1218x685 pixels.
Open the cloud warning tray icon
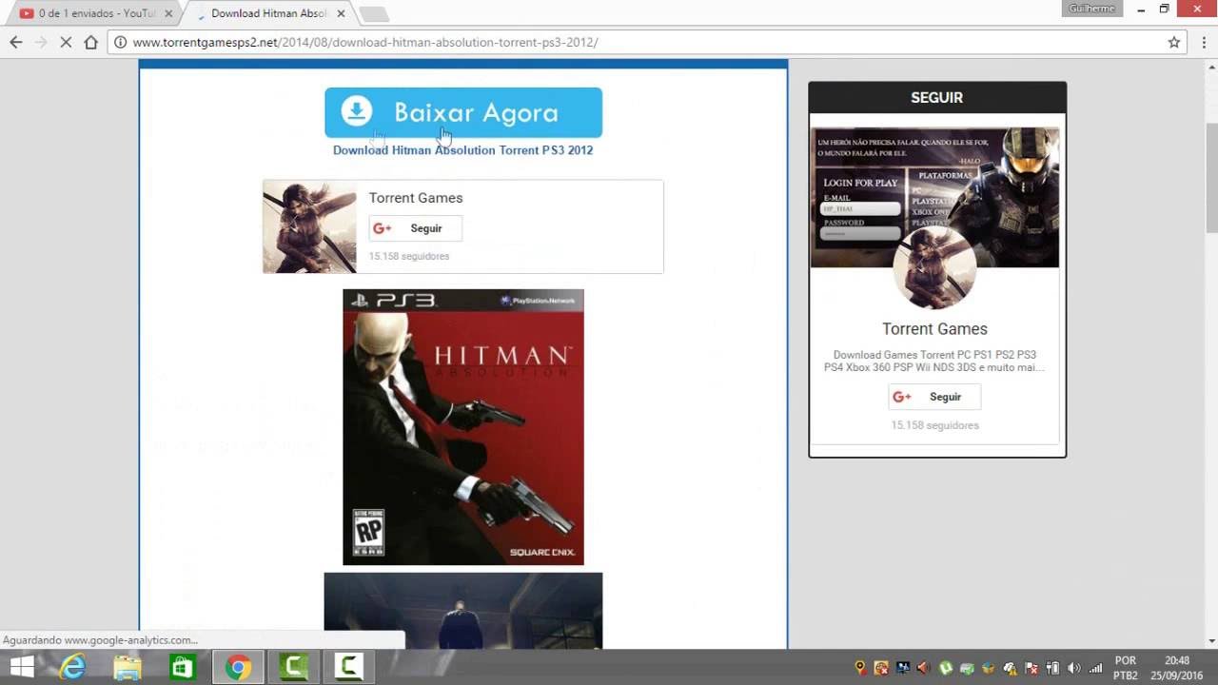(1010, 668)
